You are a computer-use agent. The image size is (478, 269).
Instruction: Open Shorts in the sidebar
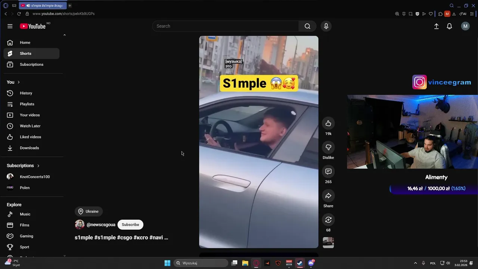31,53
